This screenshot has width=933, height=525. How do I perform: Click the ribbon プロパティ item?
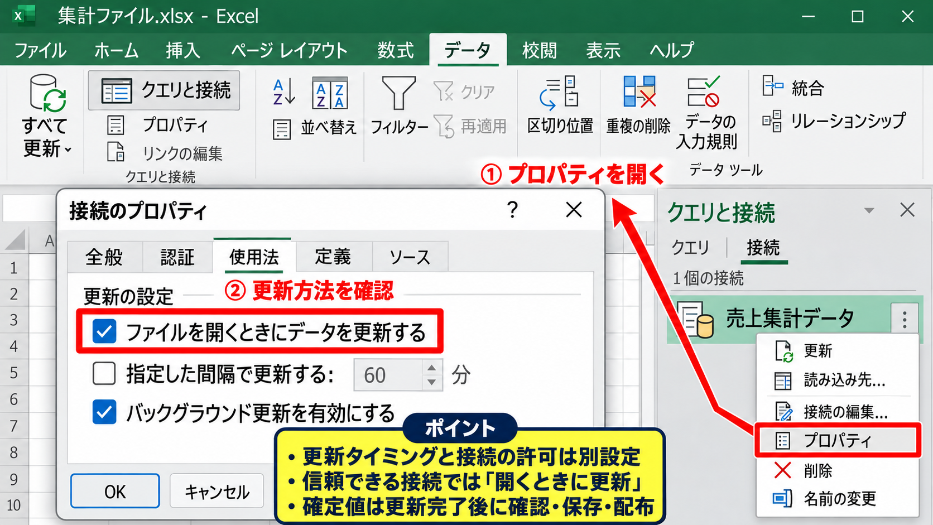pyautogui.click(x=158, y=125)
